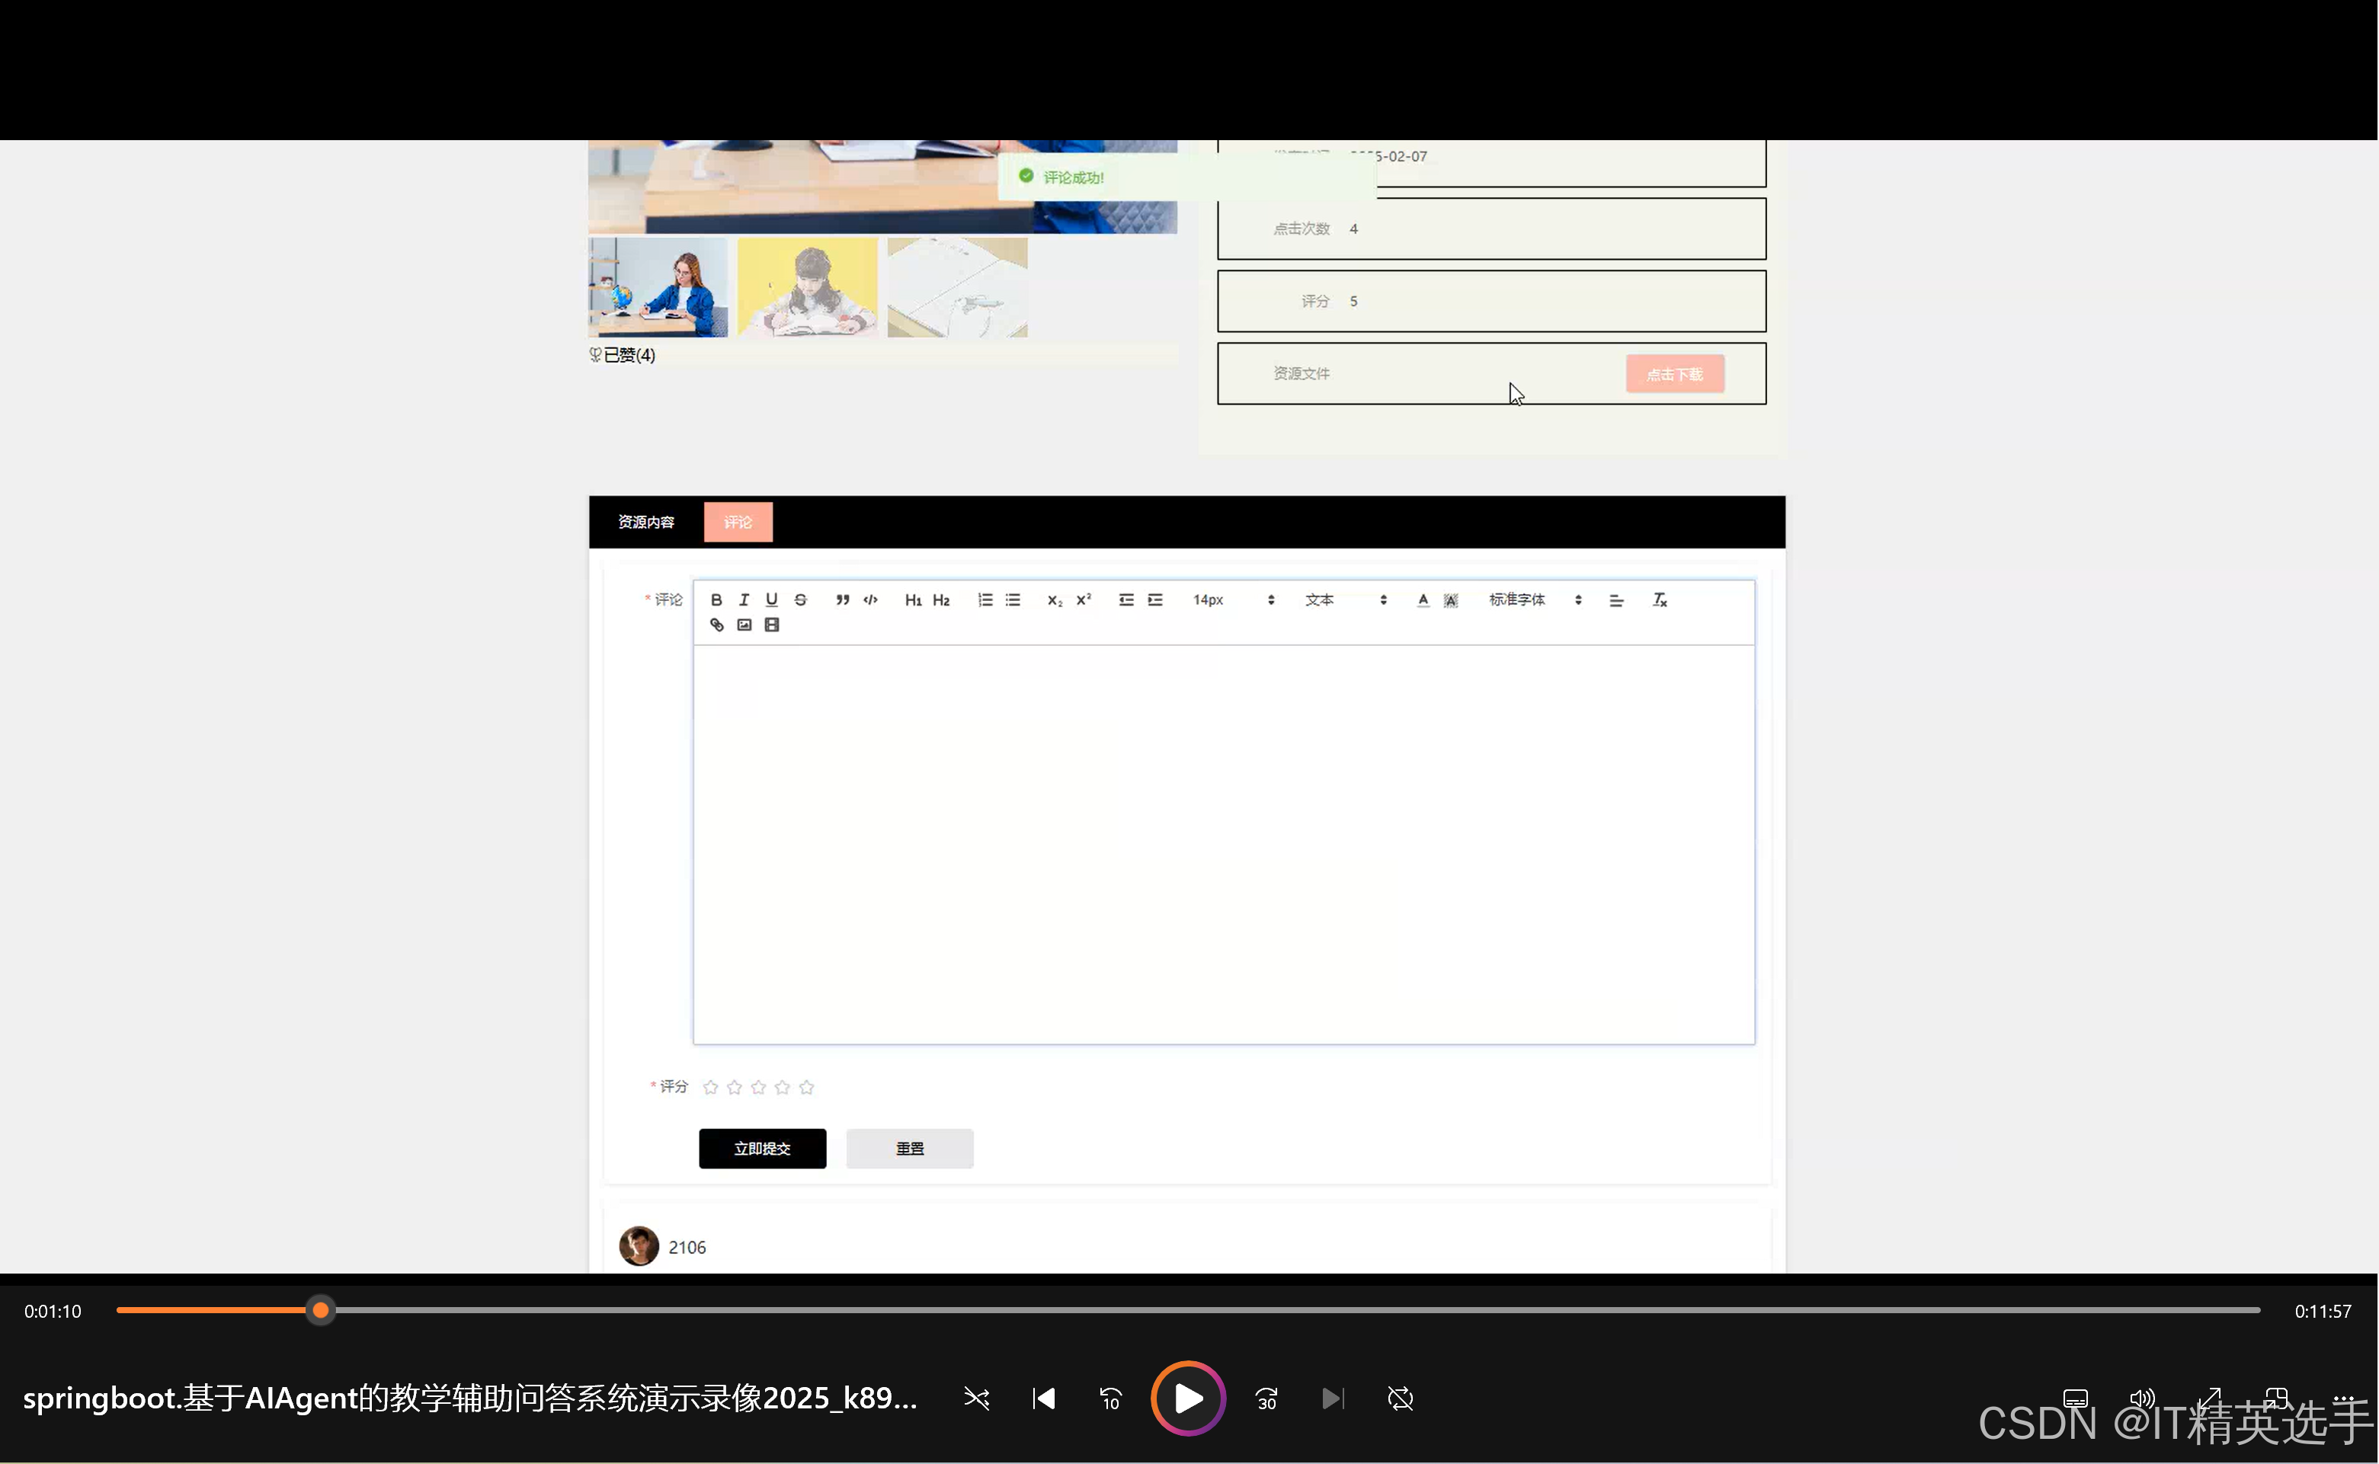Image resolution: width=2379 pixels, height=1464 pixels.
Task: Click the 已赞(4) like button
Action: pos(622,356)
